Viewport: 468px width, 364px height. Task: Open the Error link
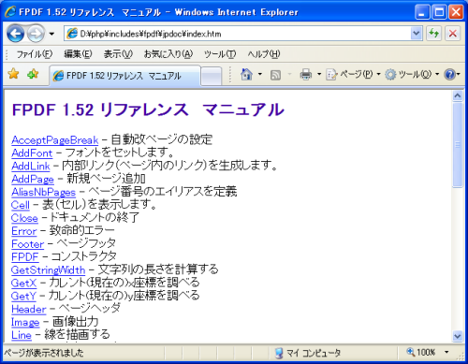pos(24,231)
